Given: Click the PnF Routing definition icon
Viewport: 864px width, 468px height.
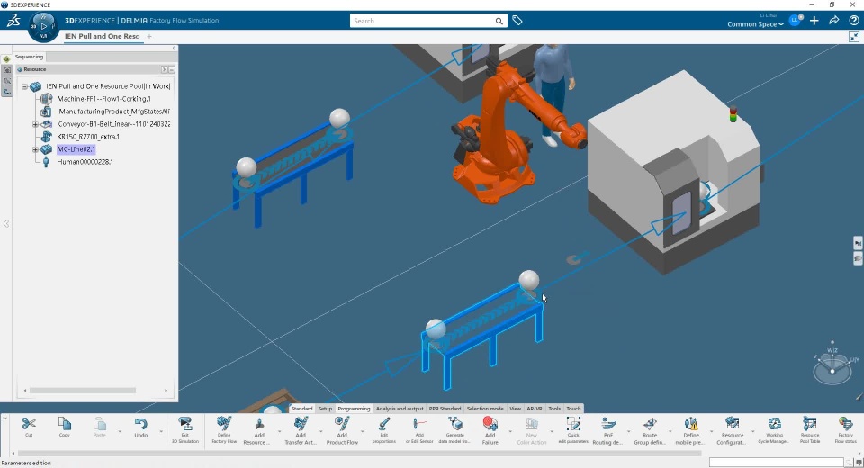Looking at the screenshot, I should coord(608,423).
